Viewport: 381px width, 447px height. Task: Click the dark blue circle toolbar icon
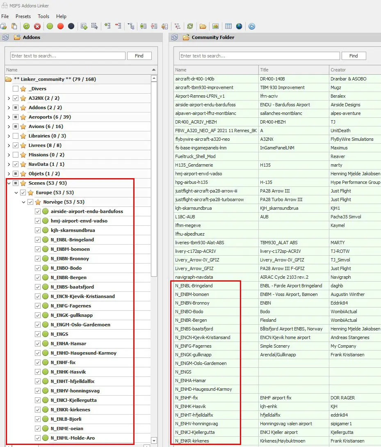[x=71, y=26]
